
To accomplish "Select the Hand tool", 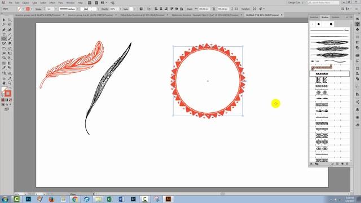I will click(x=4, y=83).
